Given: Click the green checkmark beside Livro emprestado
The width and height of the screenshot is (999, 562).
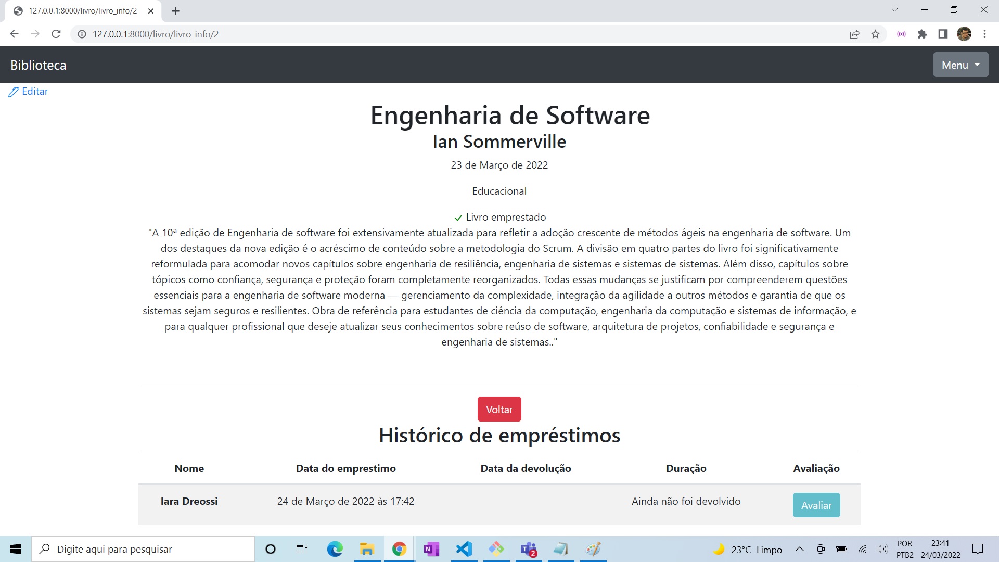Looking at the screenshot, I should pyautogui.click(x=458, y=218).
